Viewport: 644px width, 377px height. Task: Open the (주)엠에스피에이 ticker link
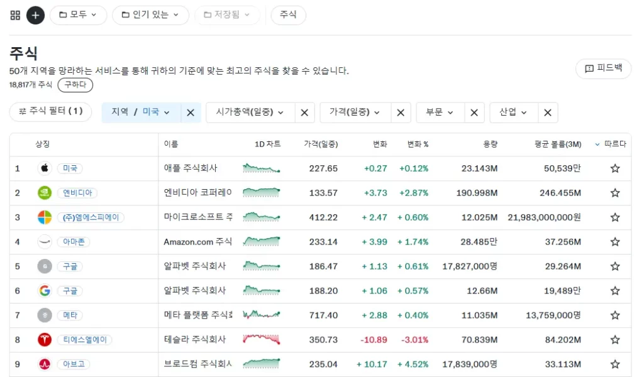tap(91, 217)
